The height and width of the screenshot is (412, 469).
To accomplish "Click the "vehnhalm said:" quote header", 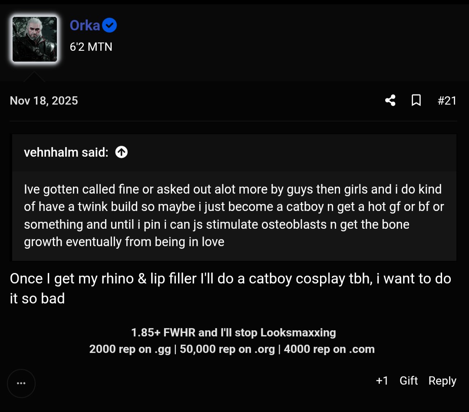I will click(x=66, y=152).
